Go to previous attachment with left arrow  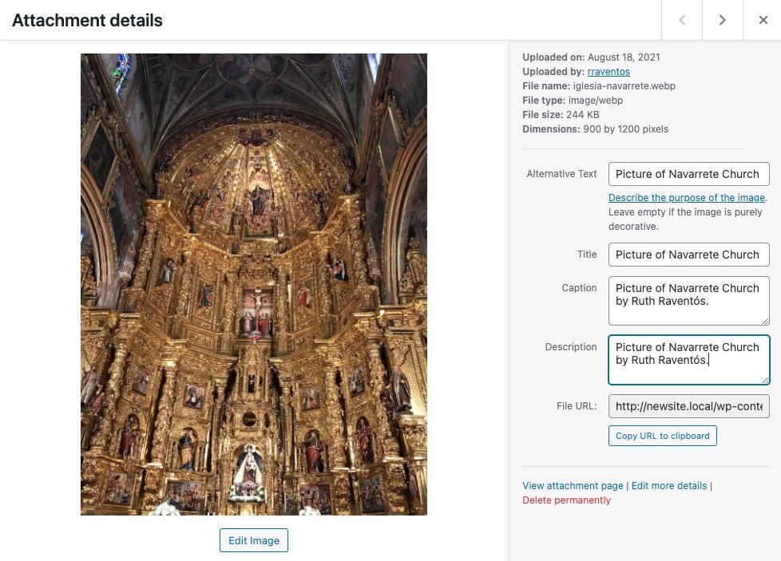pyautogui.click(x=682, y=20)
